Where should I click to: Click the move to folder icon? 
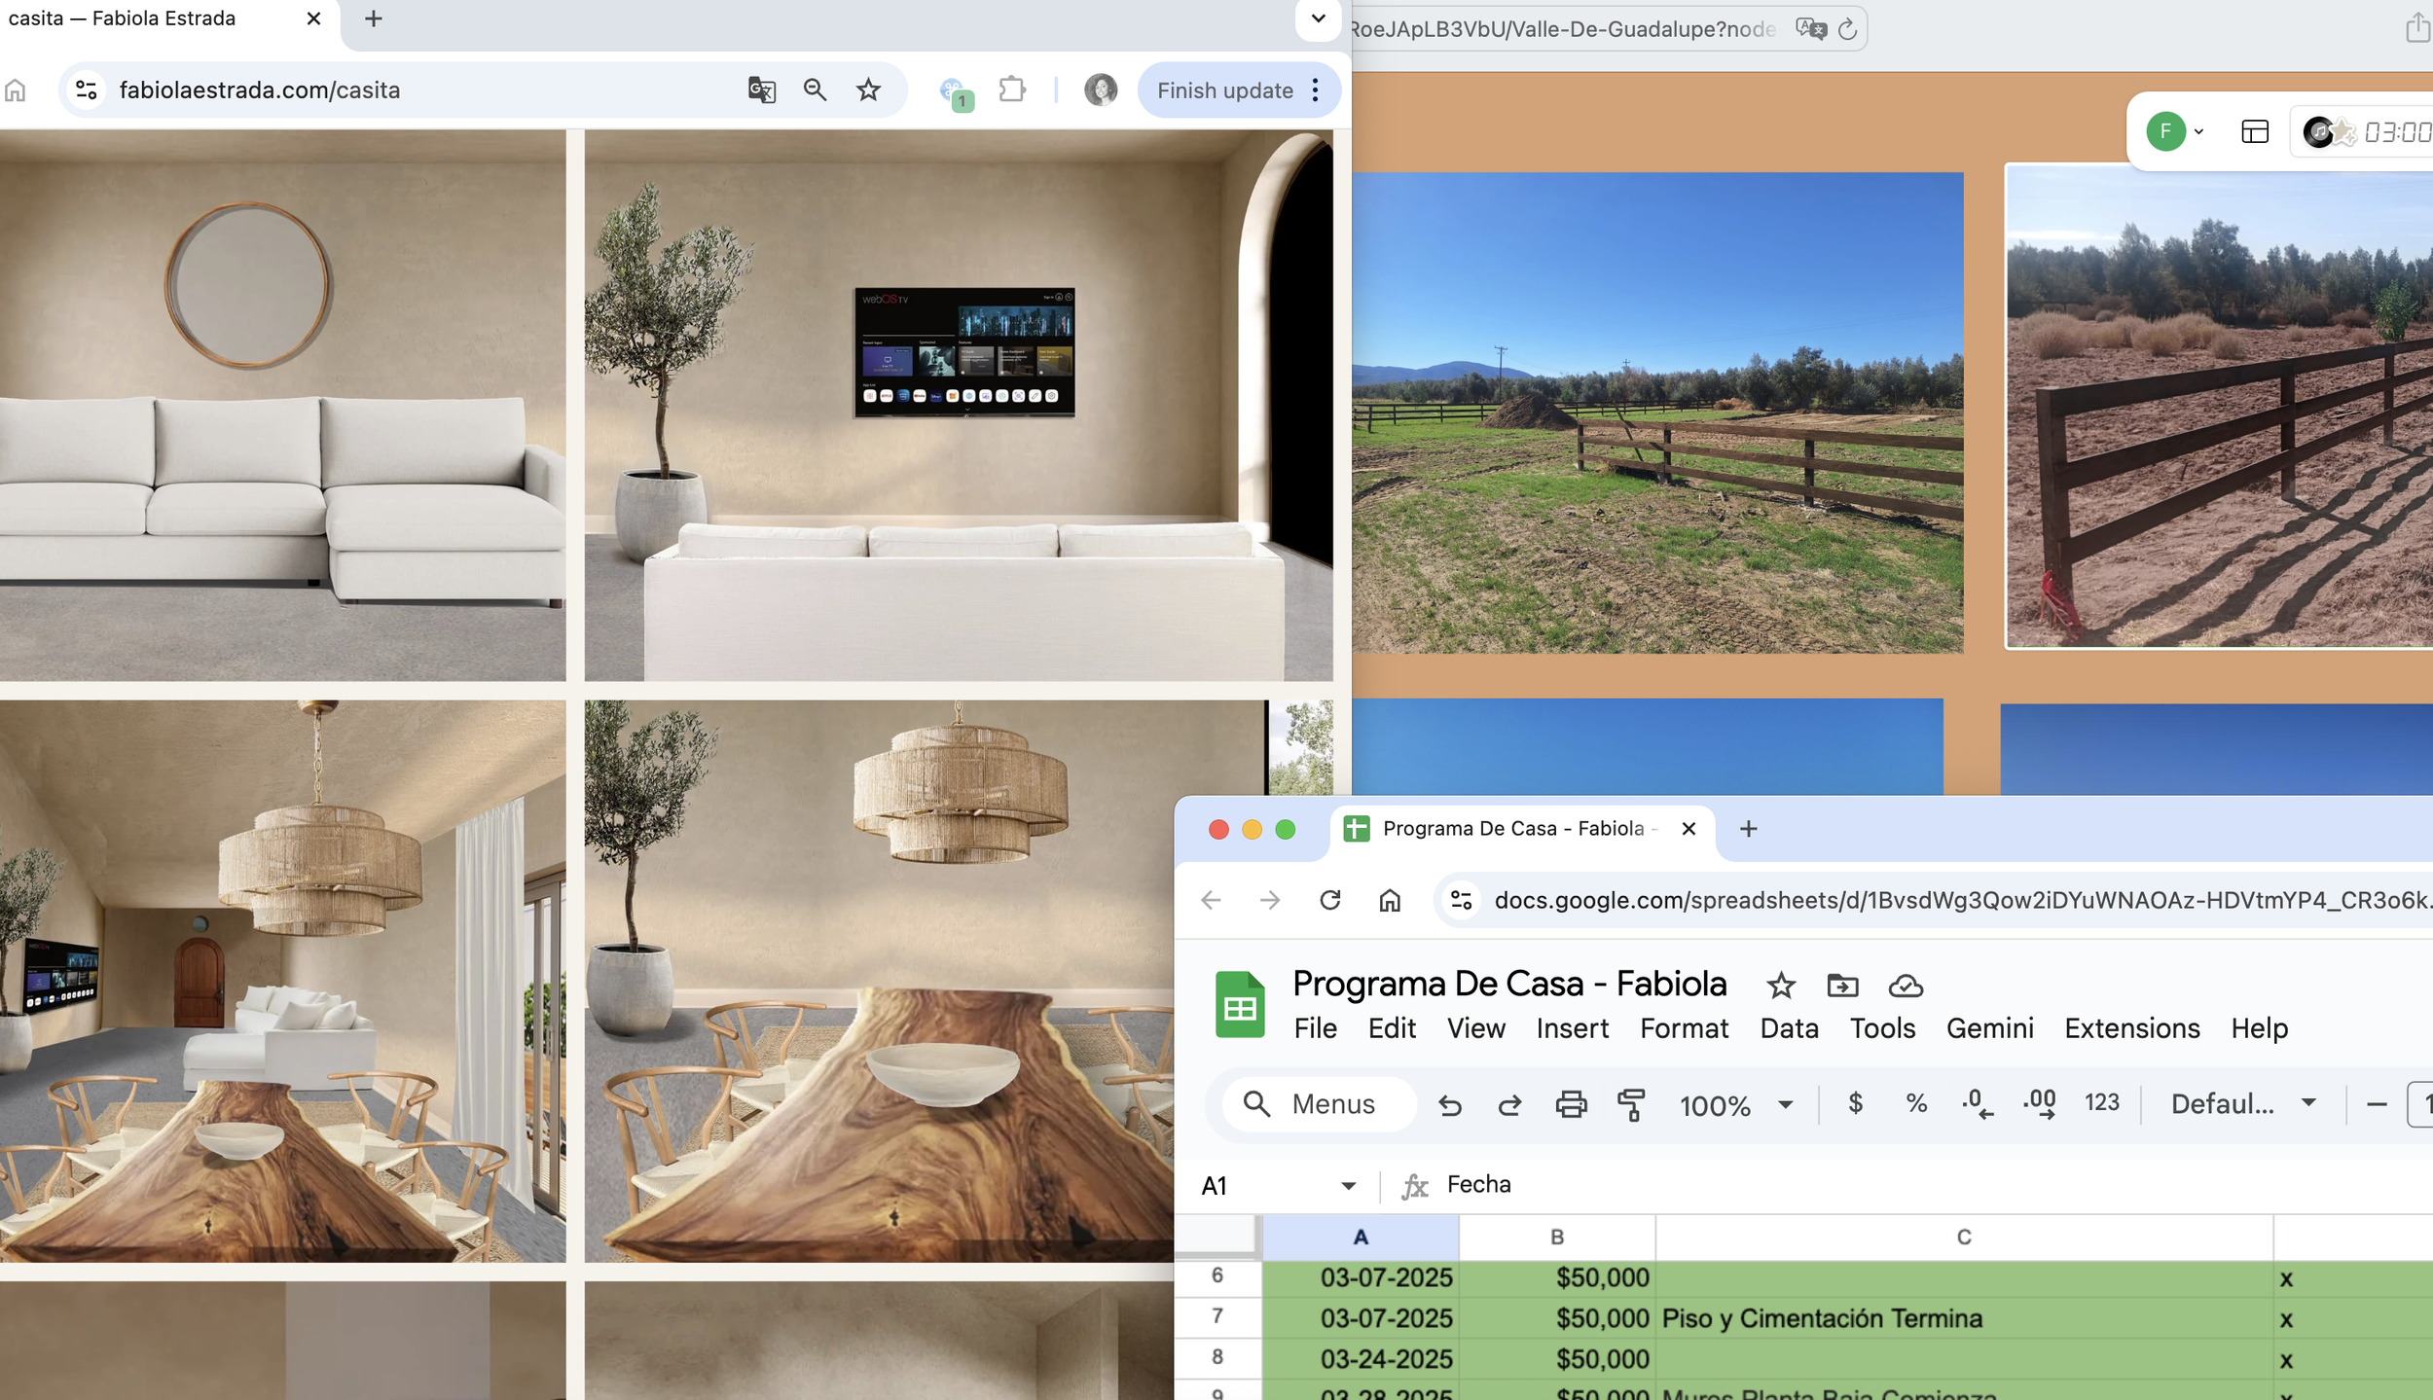(1841, 986)
